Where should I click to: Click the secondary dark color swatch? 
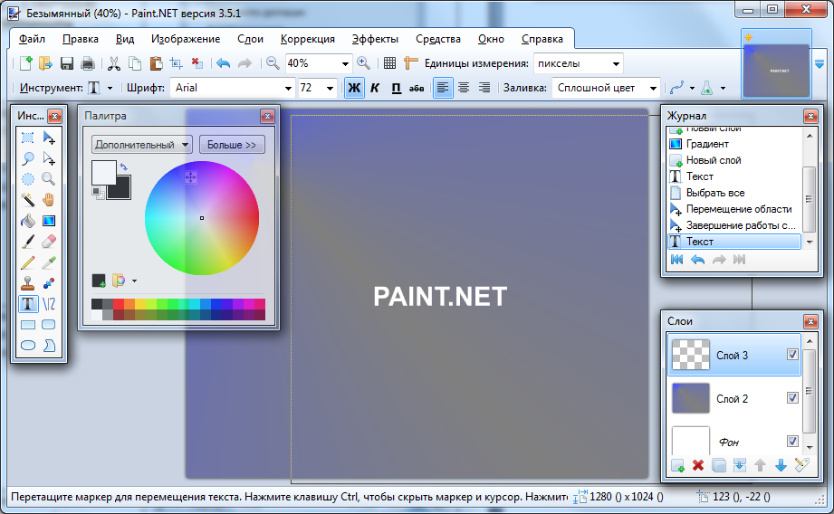(120, 189)
